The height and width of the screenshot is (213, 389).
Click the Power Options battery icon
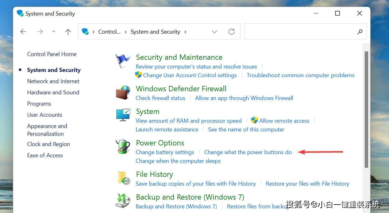pyautogui.click(x=123, y=146)
